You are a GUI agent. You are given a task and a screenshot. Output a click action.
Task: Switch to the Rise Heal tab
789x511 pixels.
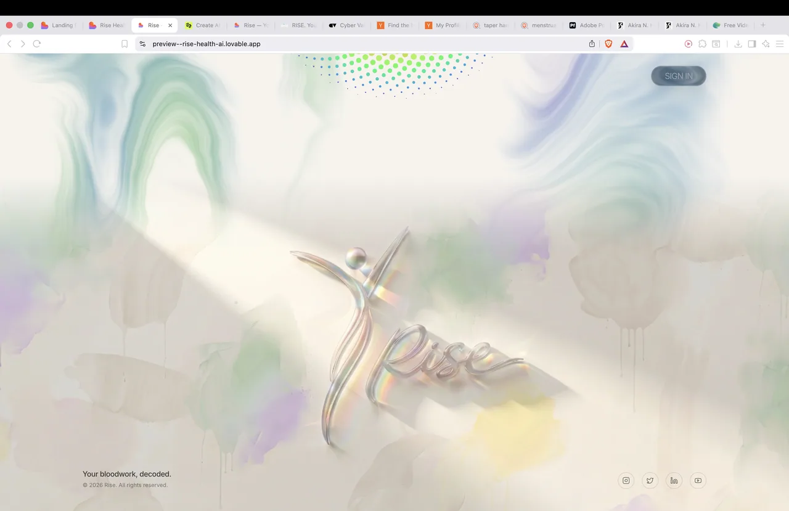[x=107, y=25]
